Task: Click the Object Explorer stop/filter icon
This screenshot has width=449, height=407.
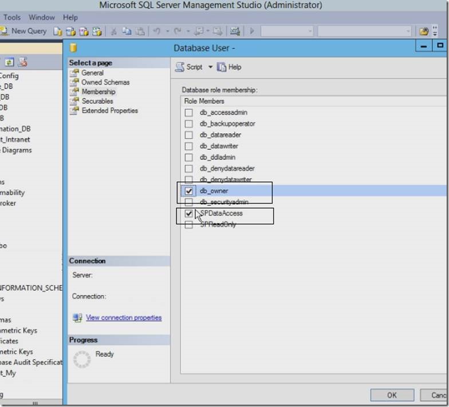Action: tap(23, 62)
